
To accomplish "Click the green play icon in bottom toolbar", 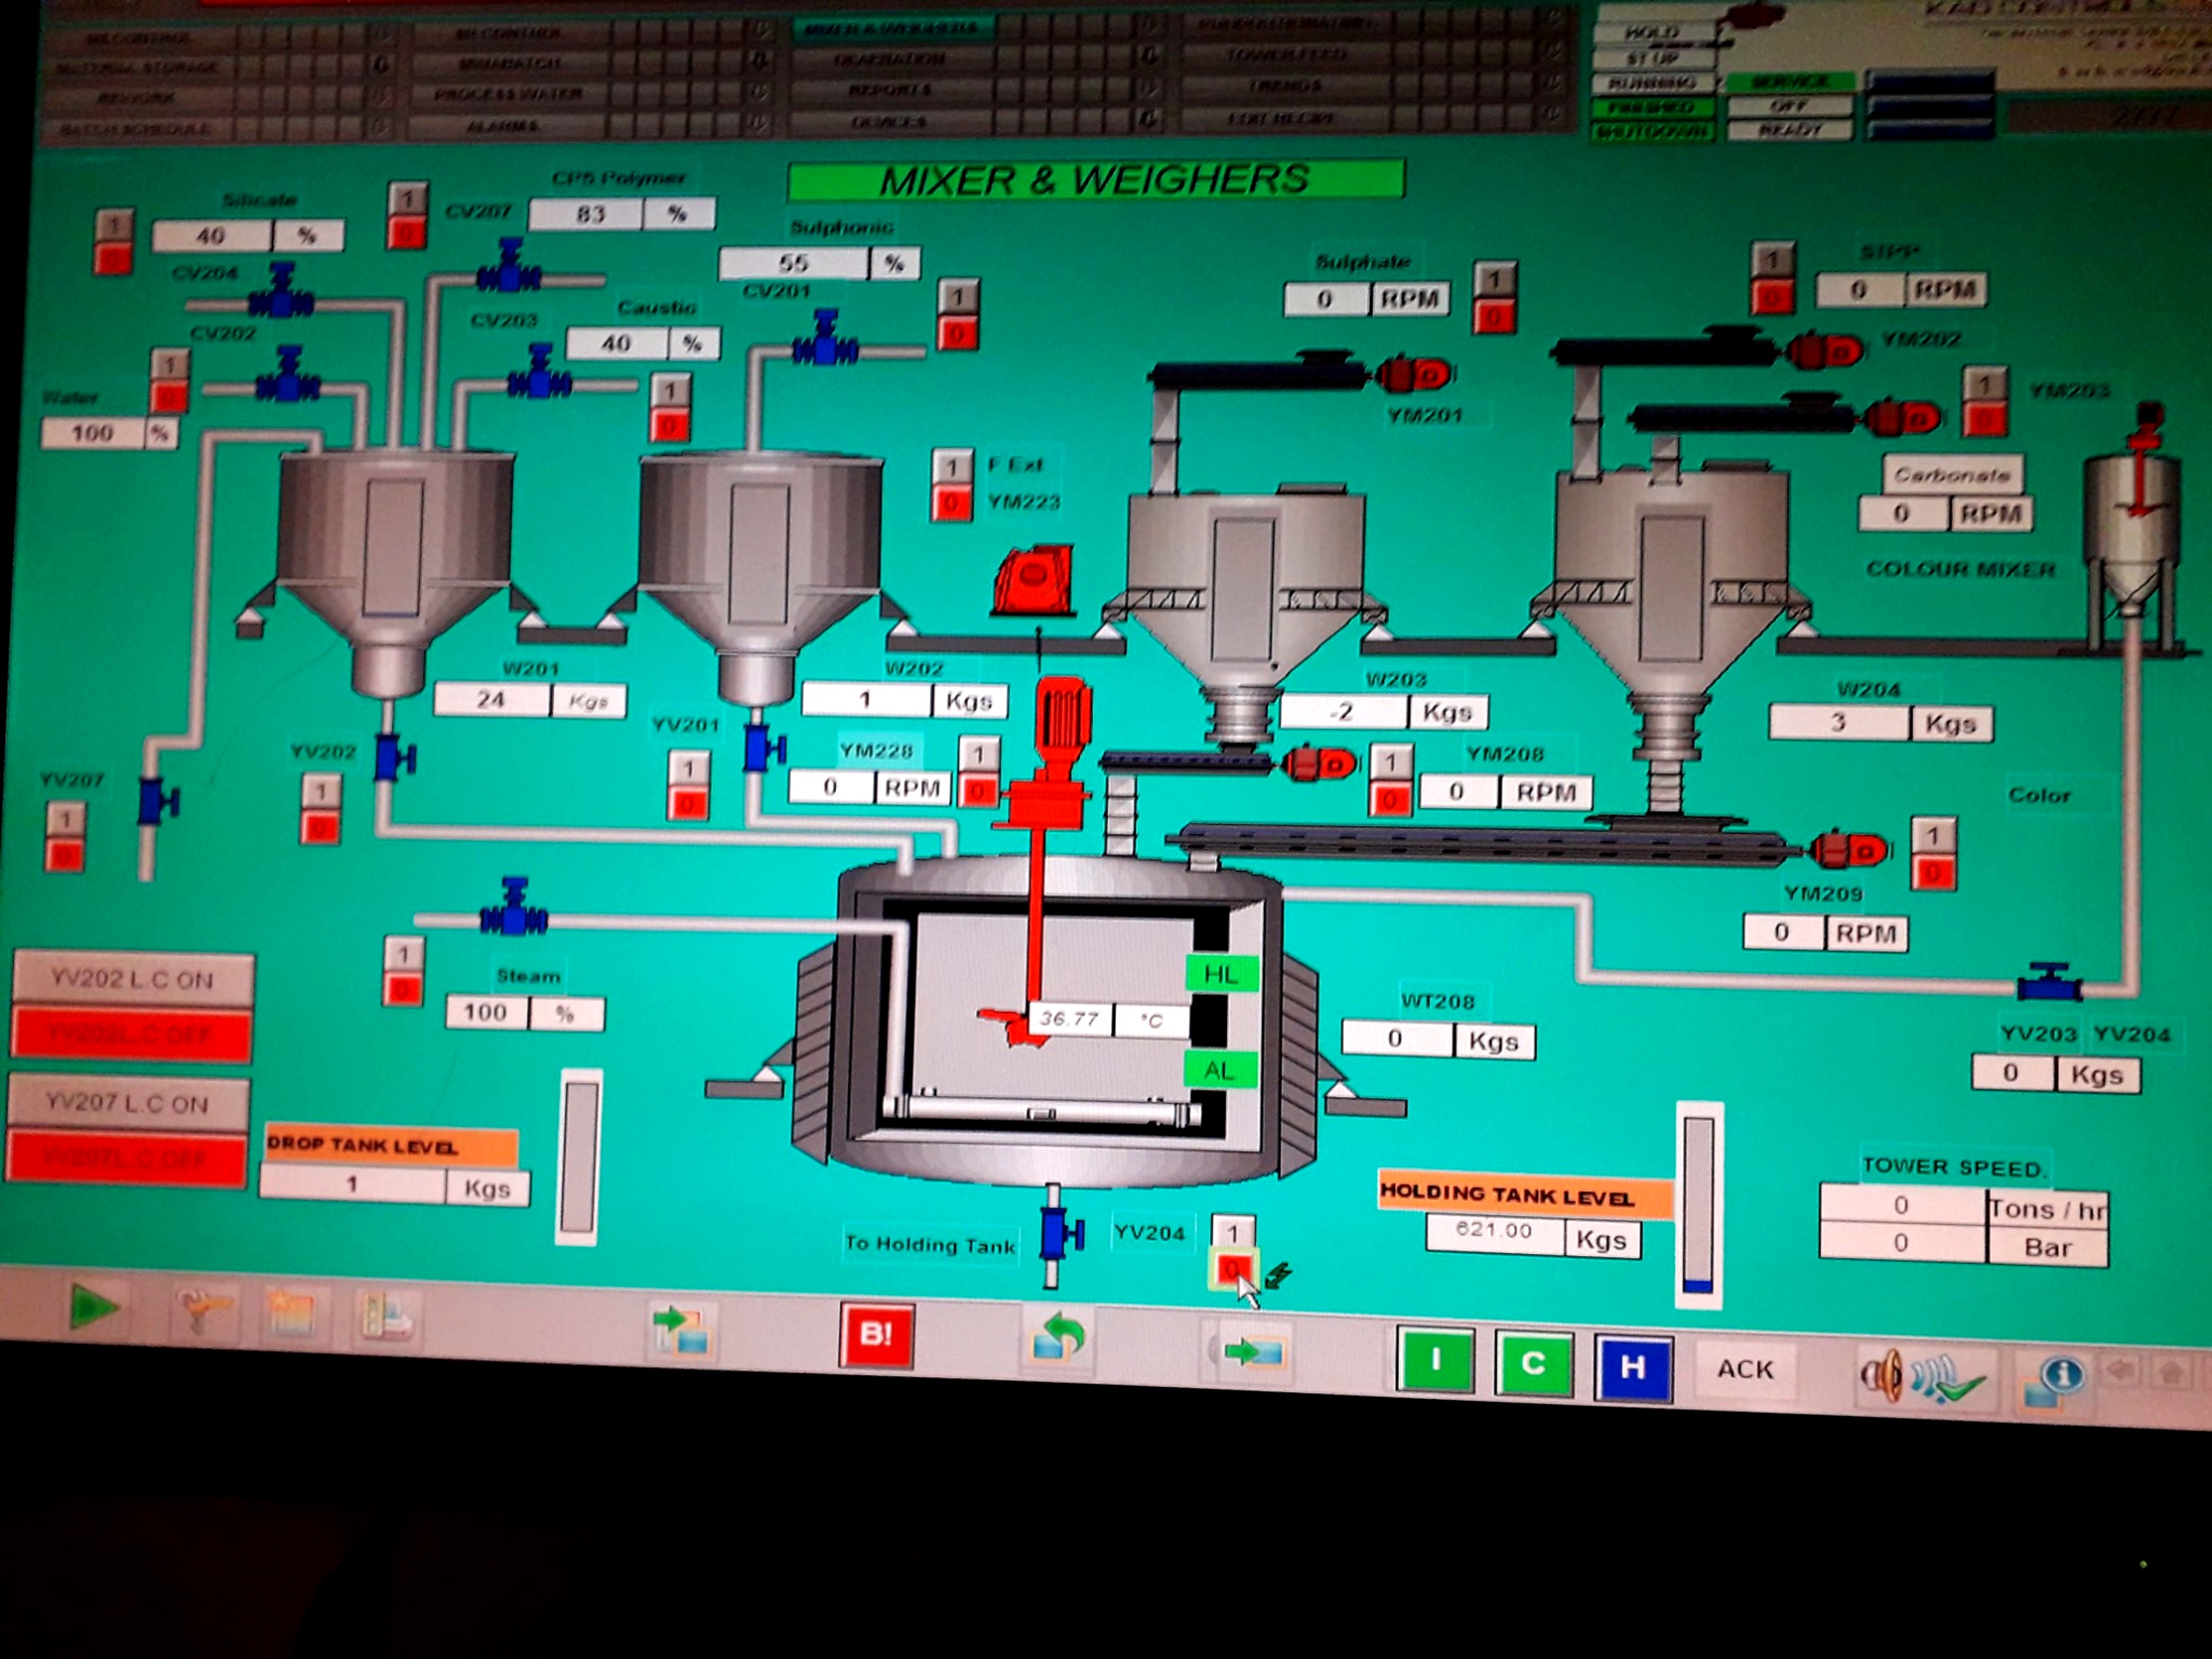I will click(95, 1307).
